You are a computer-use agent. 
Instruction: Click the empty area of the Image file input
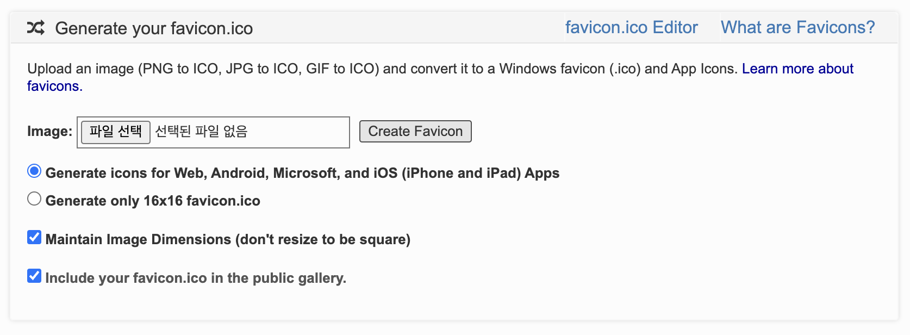298,132
